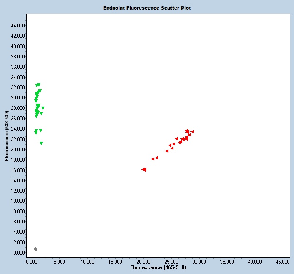The image size is (294, 274).
Task: Select the rightmost red triangle data point
Action: (192, 131)
